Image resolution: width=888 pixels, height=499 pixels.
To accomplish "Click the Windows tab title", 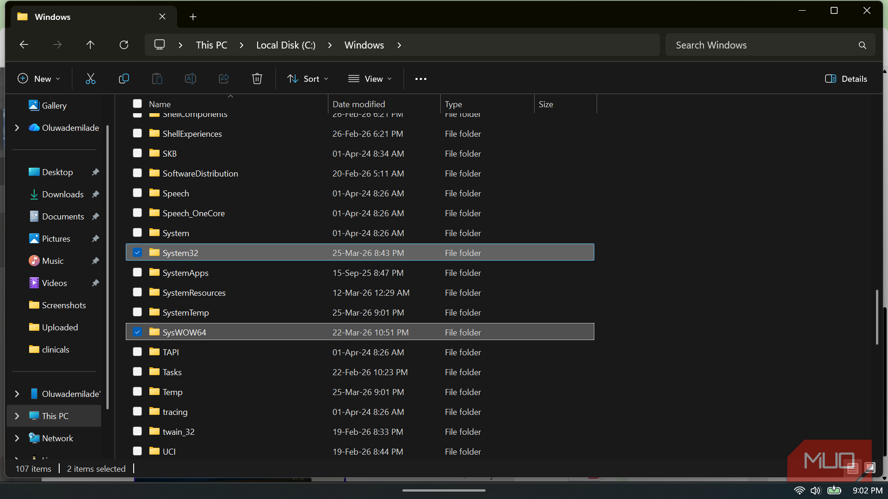I will point(53,17).
